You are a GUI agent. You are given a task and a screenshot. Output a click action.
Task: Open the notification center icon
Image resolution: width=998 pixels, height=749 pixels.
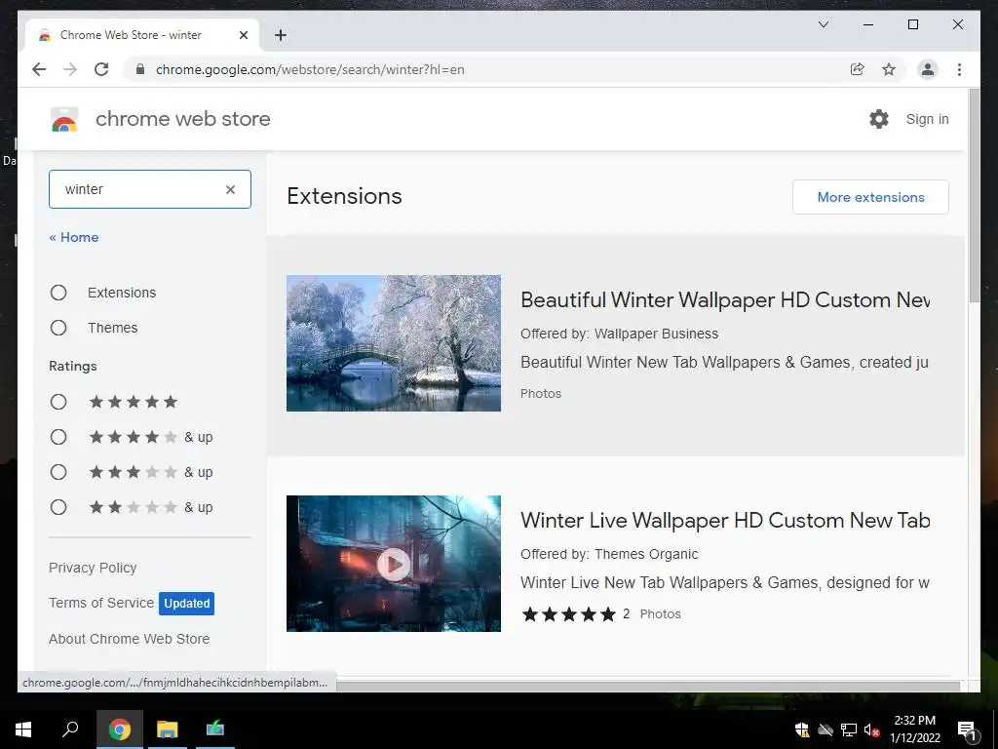tap(966, 729)
